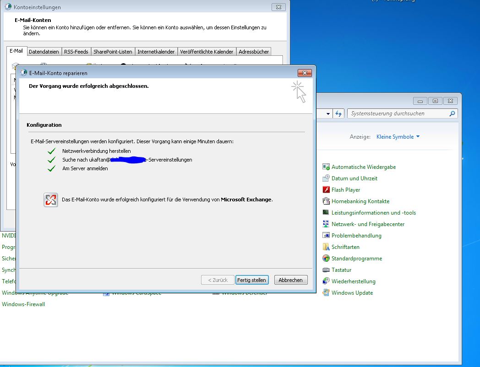Click the Standardprogramme icon
The width and height of the screenshot is (480, 367).
point(326,259)
